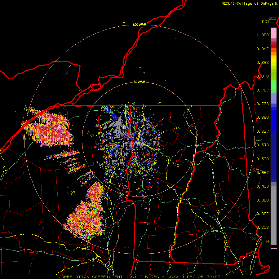Click the 0.947 legend value
Screen dimensions: 279x279
263,49
